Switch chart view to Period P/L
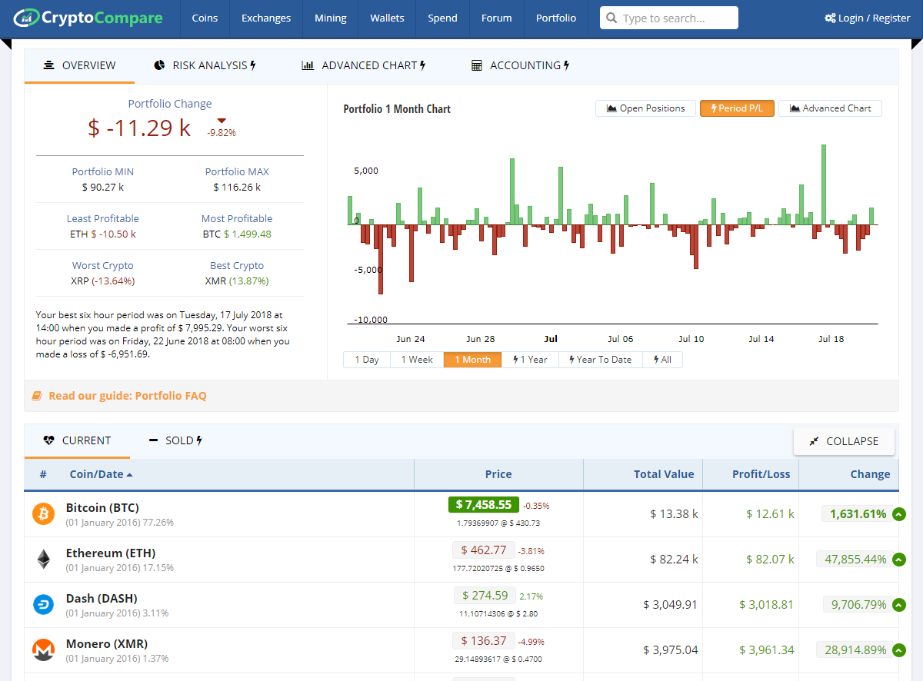 [737, 108]
